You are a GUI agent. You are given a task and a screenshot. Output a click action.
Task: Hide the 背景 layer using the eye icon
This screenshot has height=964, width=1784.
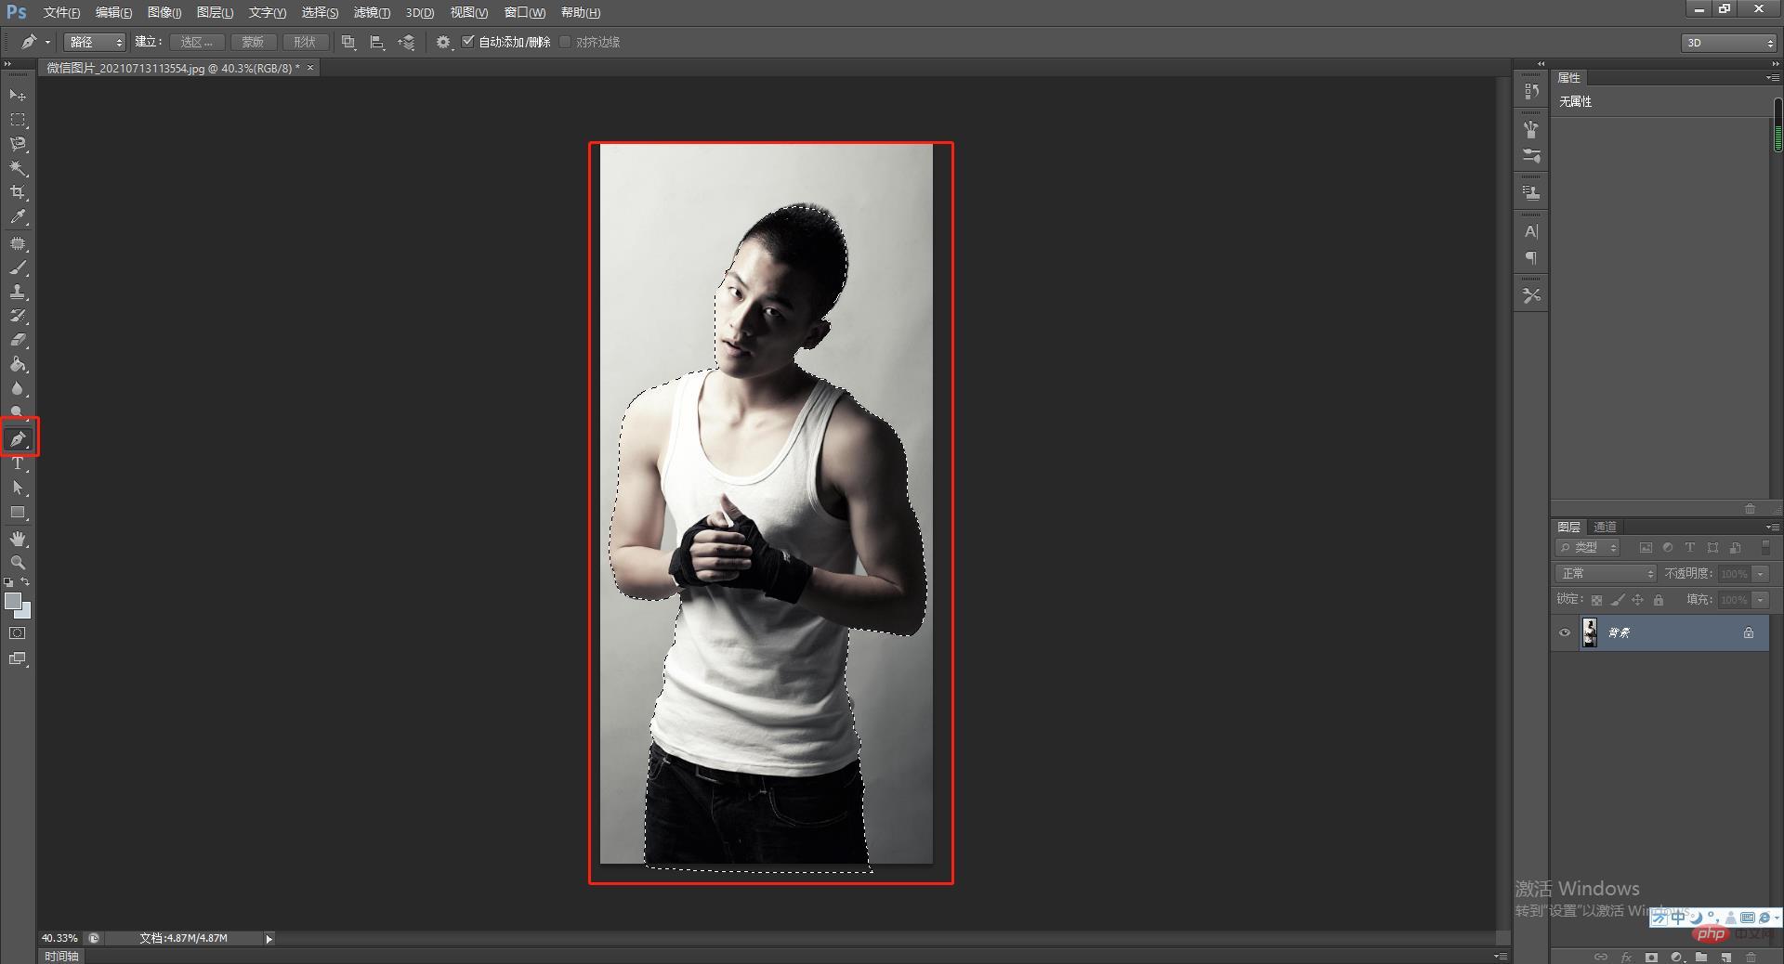[1565, 632]
